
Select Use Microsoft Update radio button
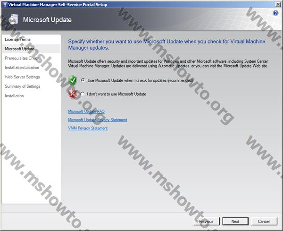click(x=83, y=80)
